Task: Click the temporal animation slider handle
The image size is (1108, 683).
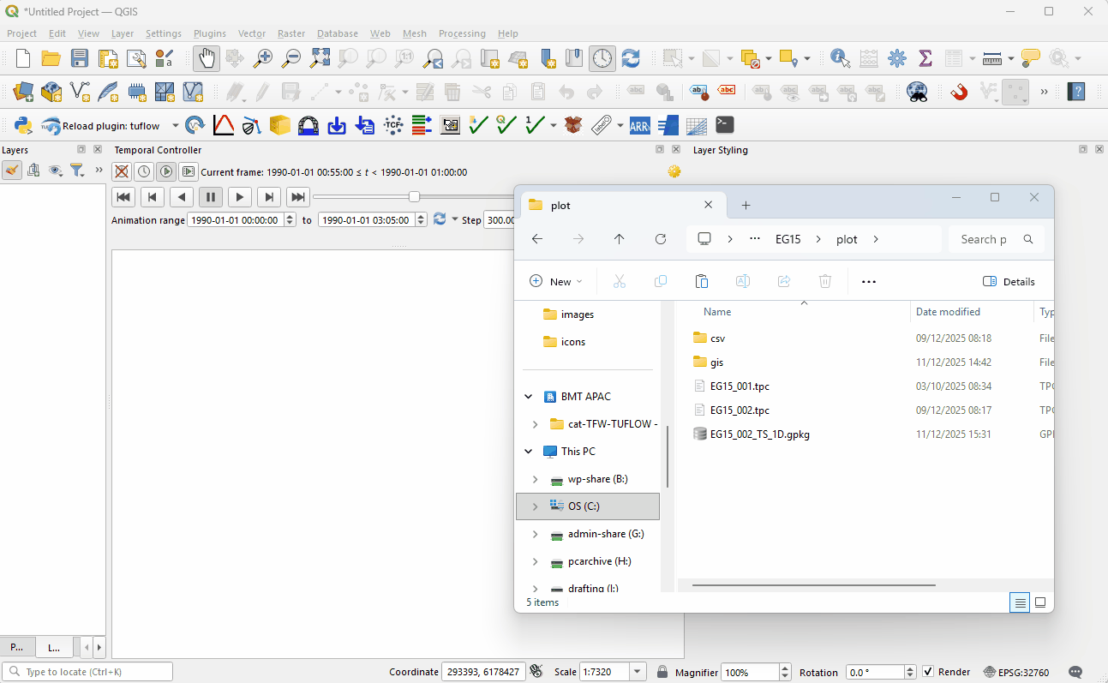Action: click(x=415, y=197)
